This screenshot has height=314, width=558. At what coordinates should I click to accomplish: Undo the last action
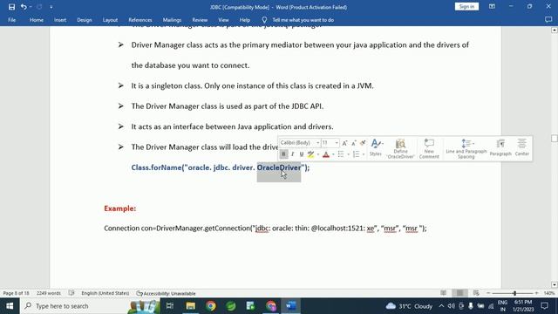[24, 7]
